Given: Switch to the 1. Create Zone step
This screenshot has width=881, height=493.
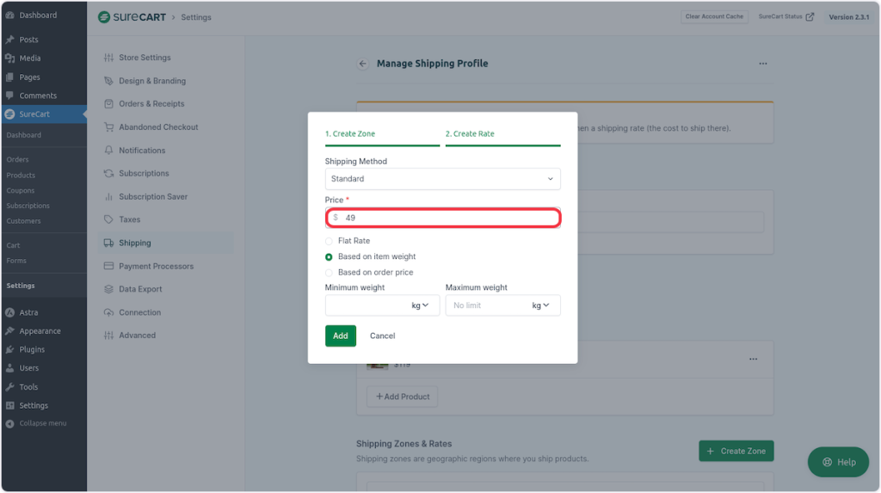Looking at the screenshot, I should click(x=350, y=134).
